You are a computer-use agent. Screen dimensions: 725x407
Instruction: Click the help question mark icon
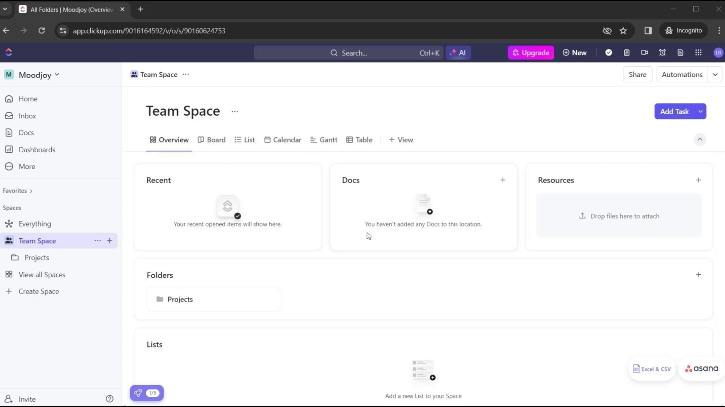(x=110, y=399)
